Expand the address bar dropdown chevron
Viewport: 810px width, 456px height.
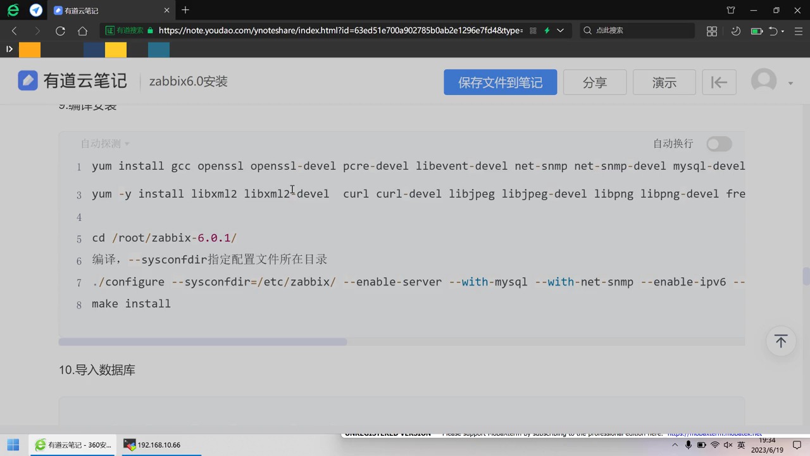click(560, 30)
